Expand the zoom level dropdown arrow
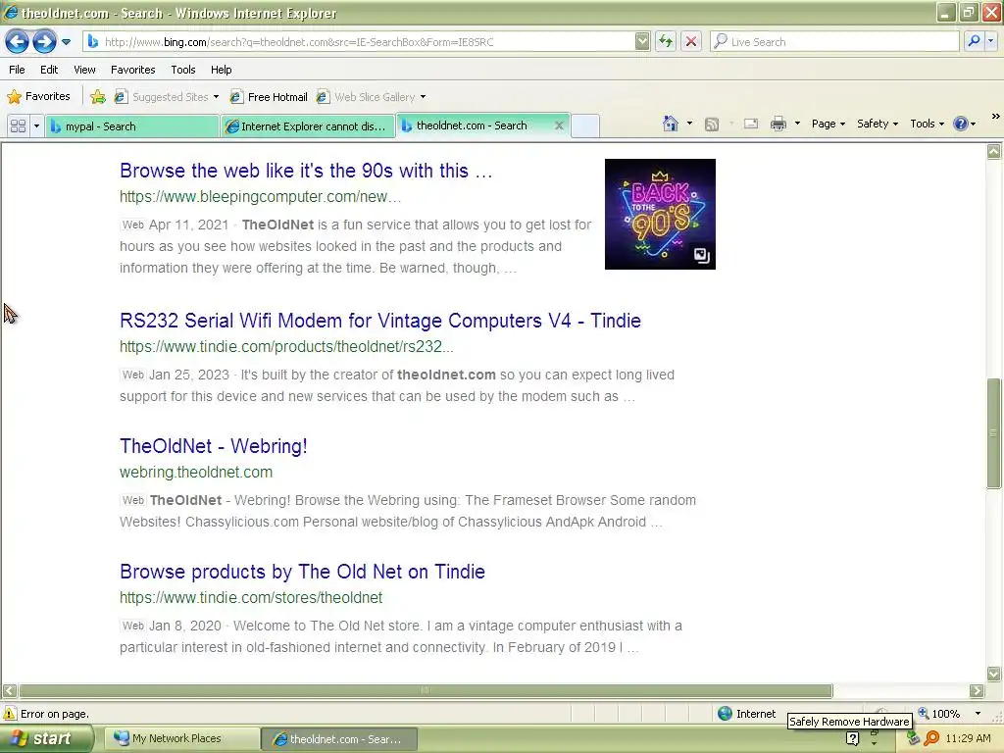 point(978,714)
